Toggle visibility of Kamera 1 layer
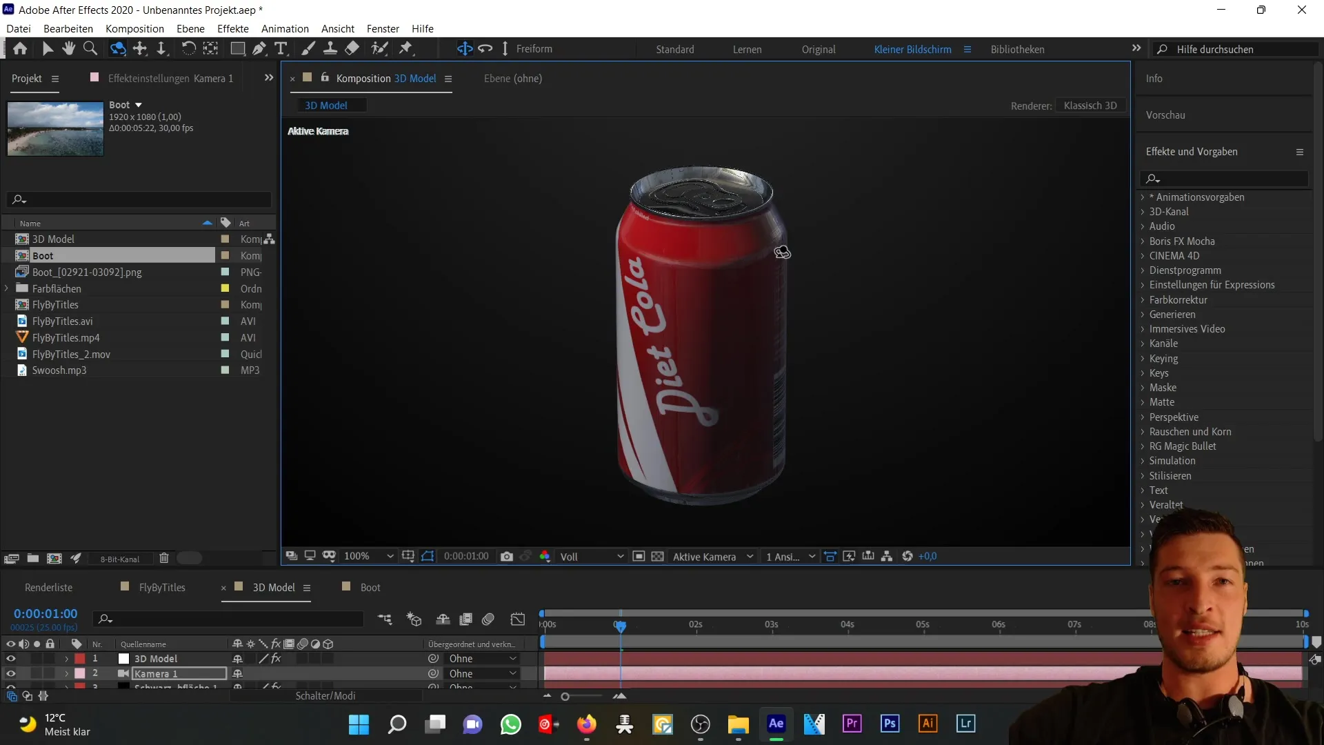1324x745 pixels. pos(10,673)
